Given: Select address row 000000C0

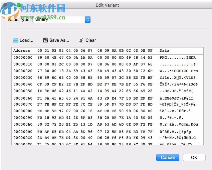Looking at the screenshot, I should click(108, 138).
